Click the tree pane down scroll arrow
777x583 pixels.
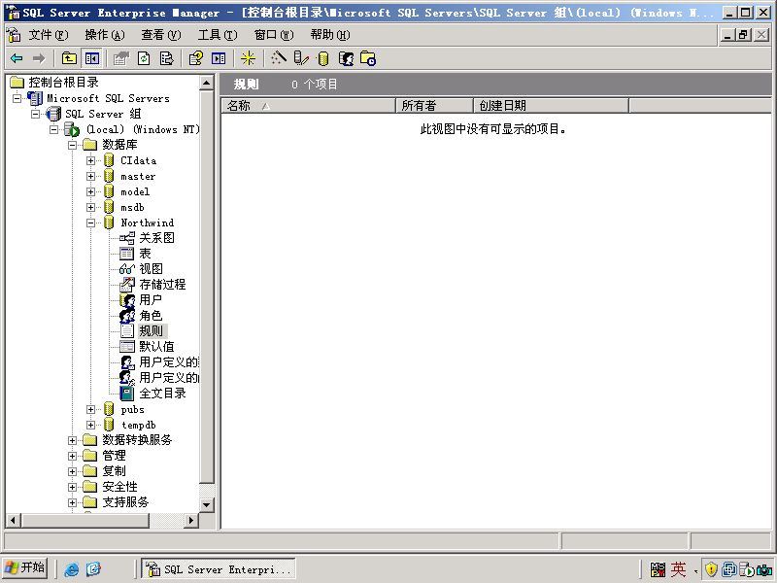[207, 505]
